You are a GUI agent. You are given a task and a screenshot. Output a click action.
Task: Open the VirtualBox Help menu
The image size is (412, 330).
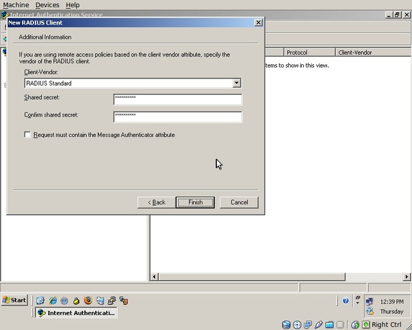(x=73, y=5)
